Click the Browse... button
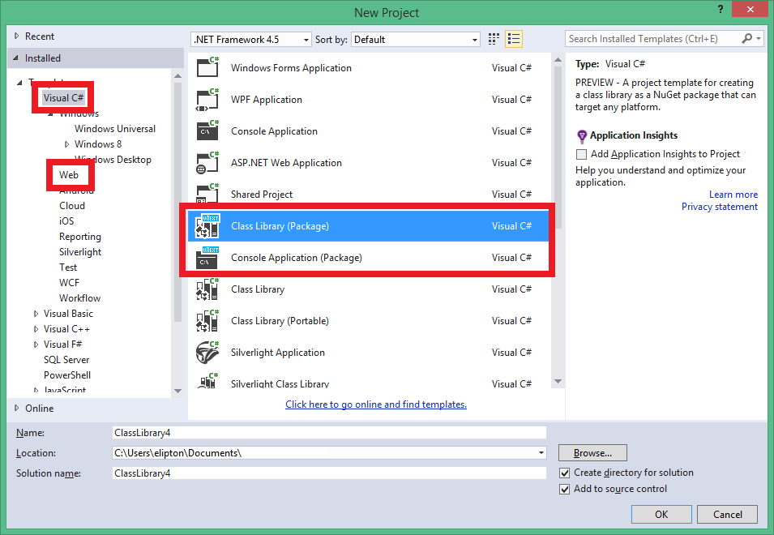This screenshot has width=774, height=535. [x=592, y=452]
